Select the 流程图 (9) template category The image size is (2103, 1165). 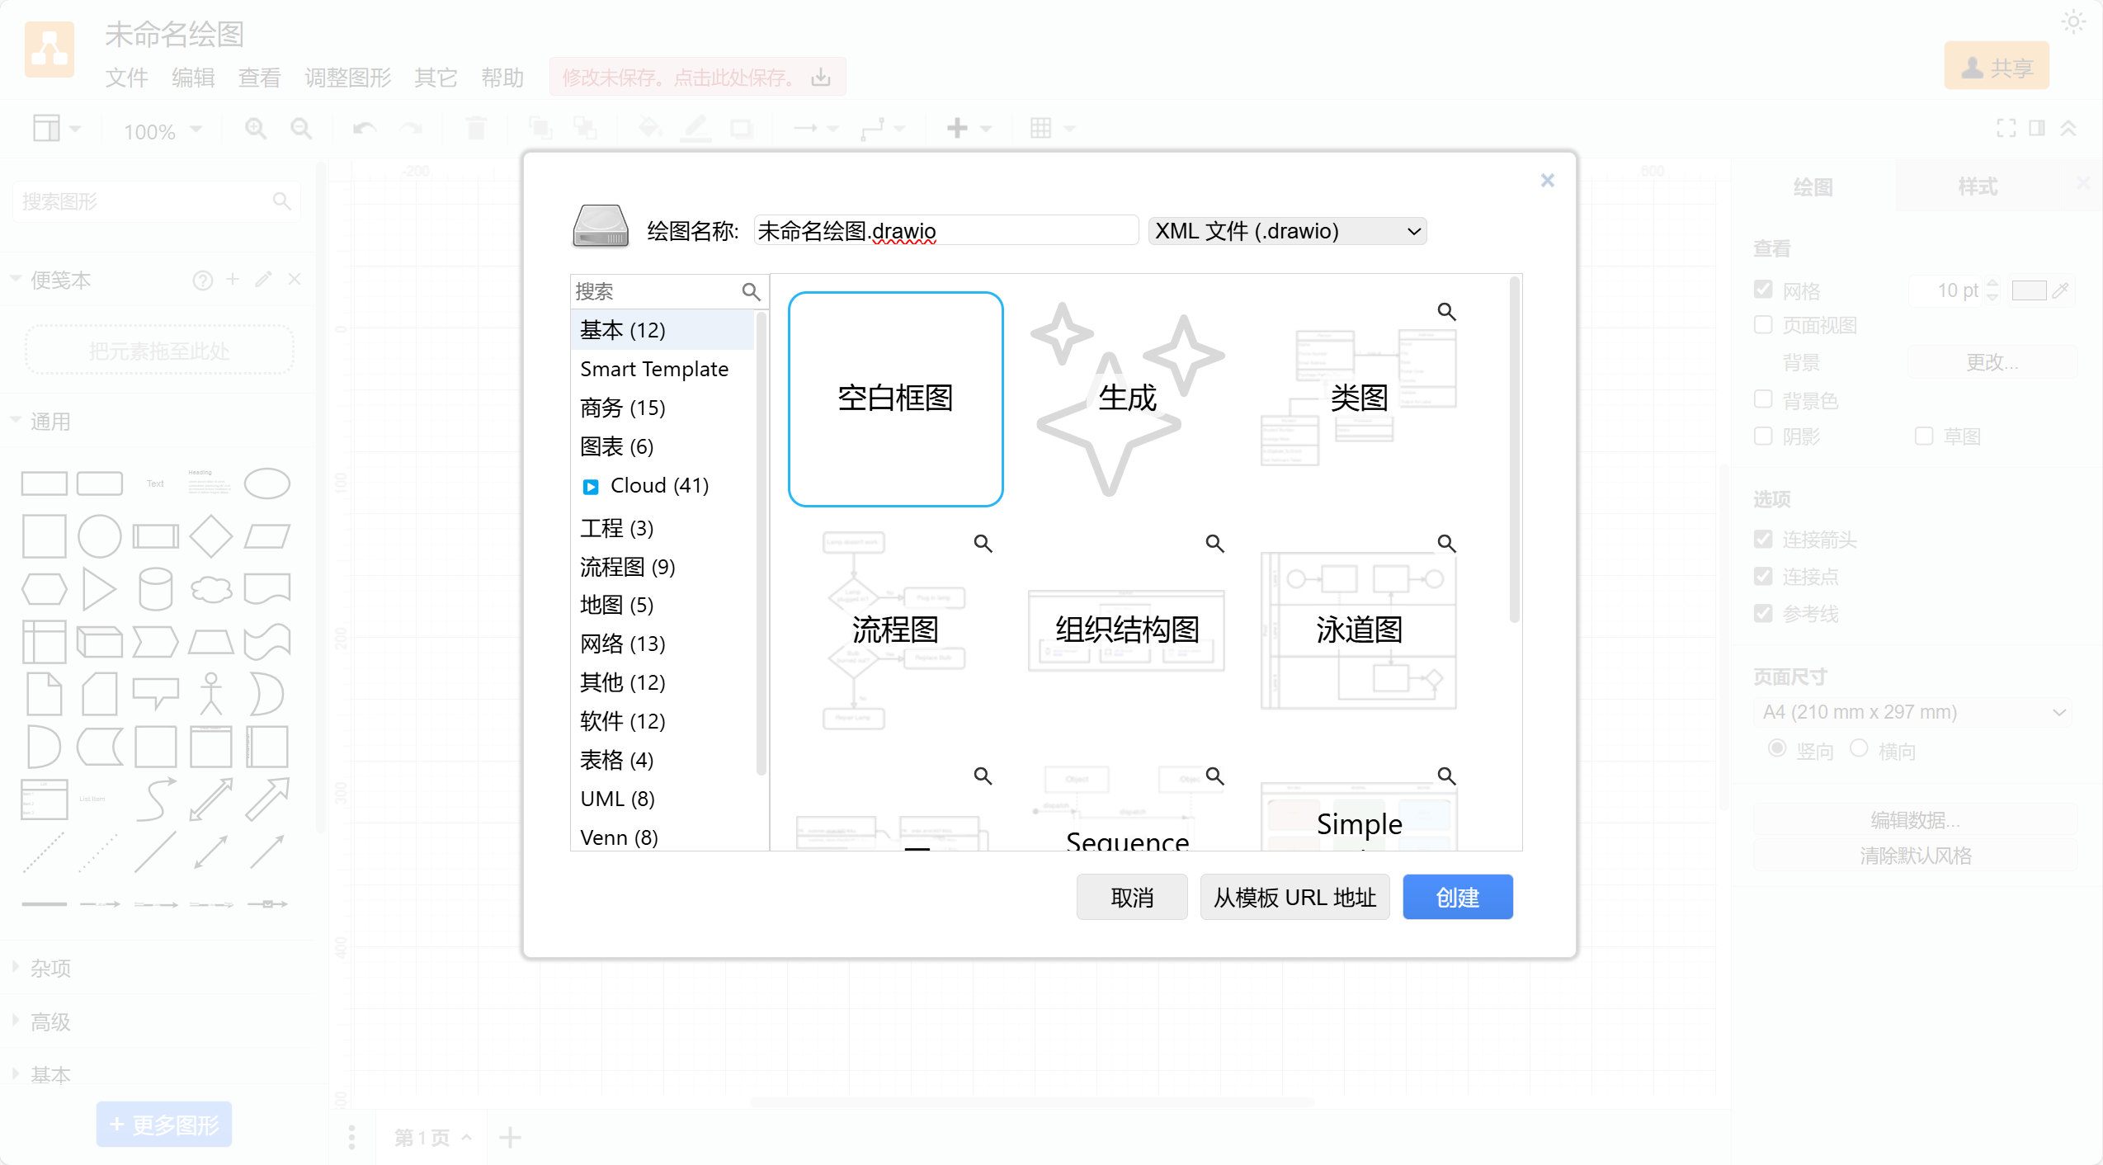click(627, 567)
